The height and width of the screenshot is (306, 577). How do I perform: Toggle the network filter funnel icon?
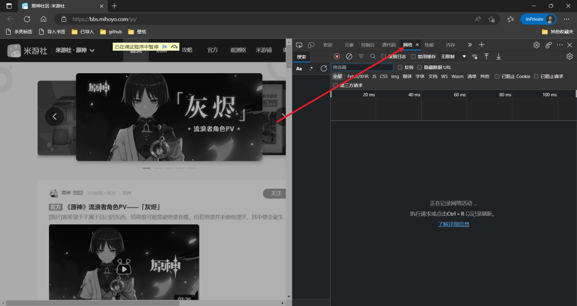[x=361, y=56]
